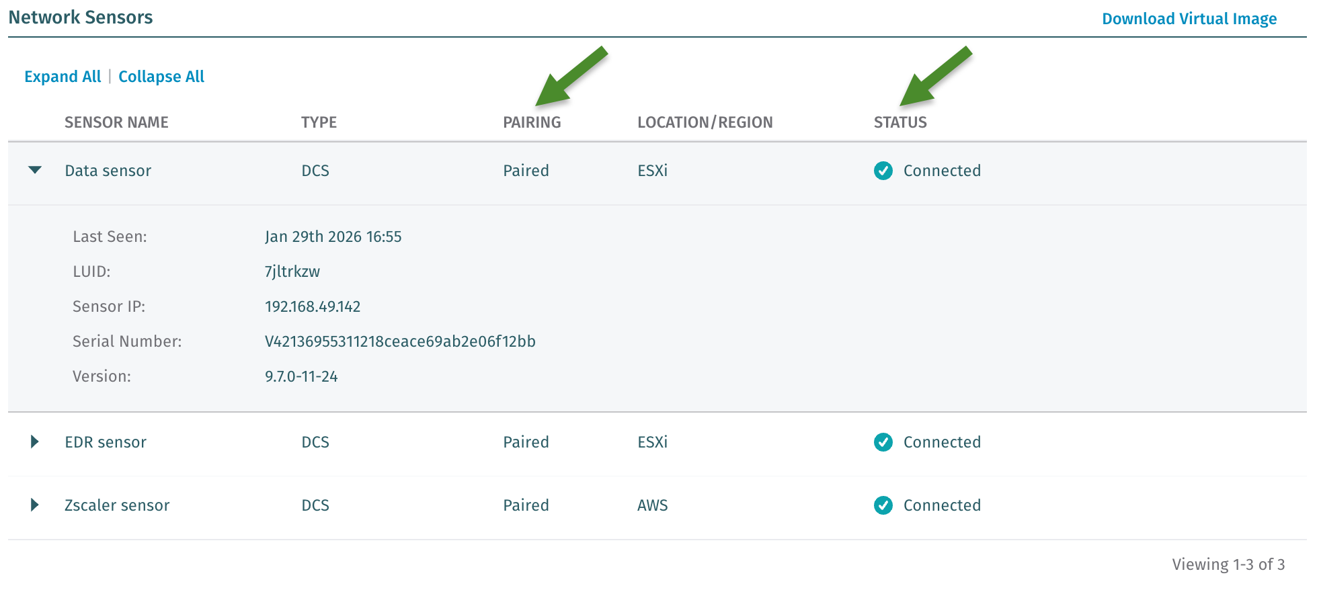1319x590 pixels.
Task: Open the Download Virtual Image link
Action: tap(1189, 19)
